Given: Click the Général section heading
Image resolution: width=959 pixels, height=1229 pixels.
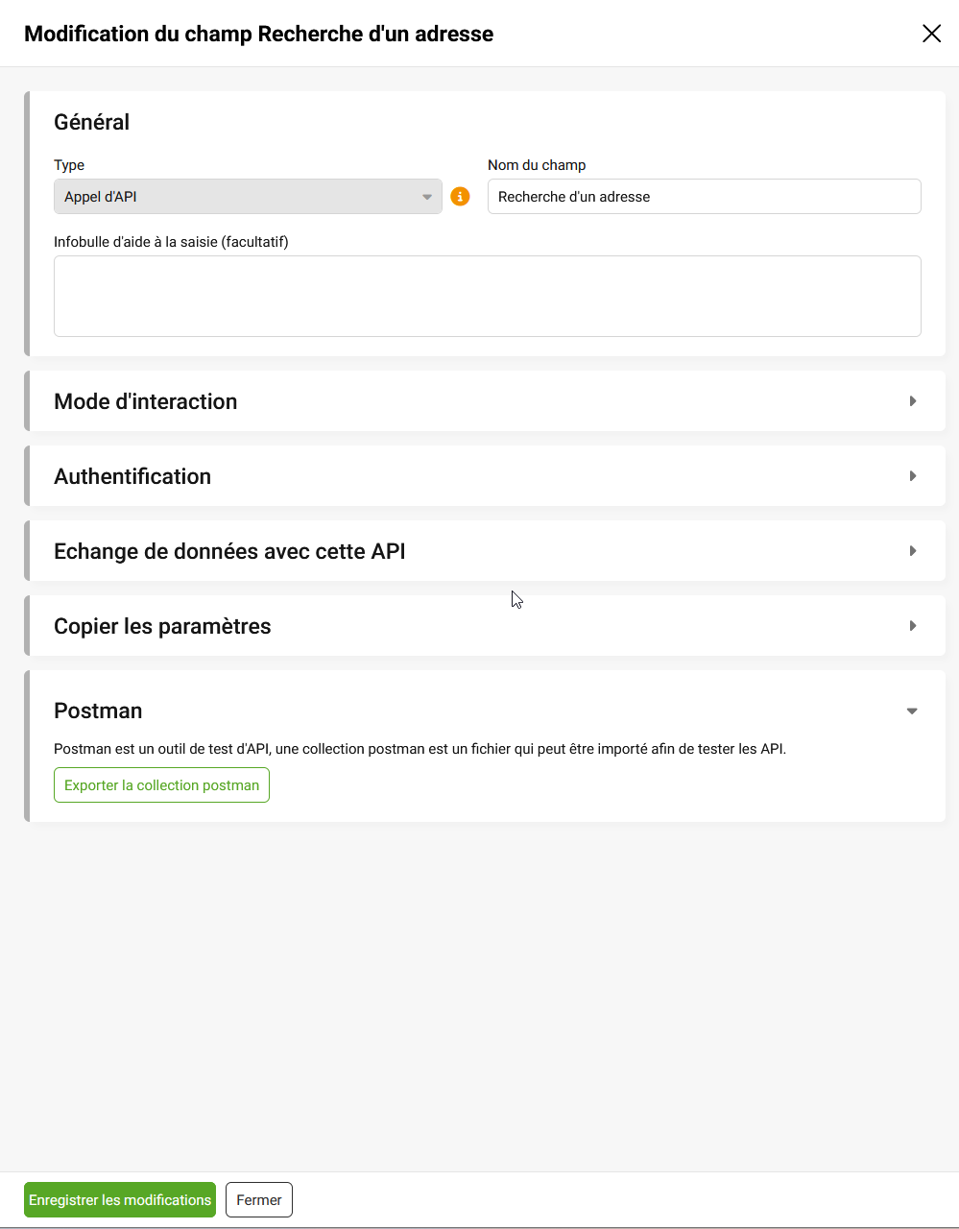Looking at the screenshot, I should [91, 122].
